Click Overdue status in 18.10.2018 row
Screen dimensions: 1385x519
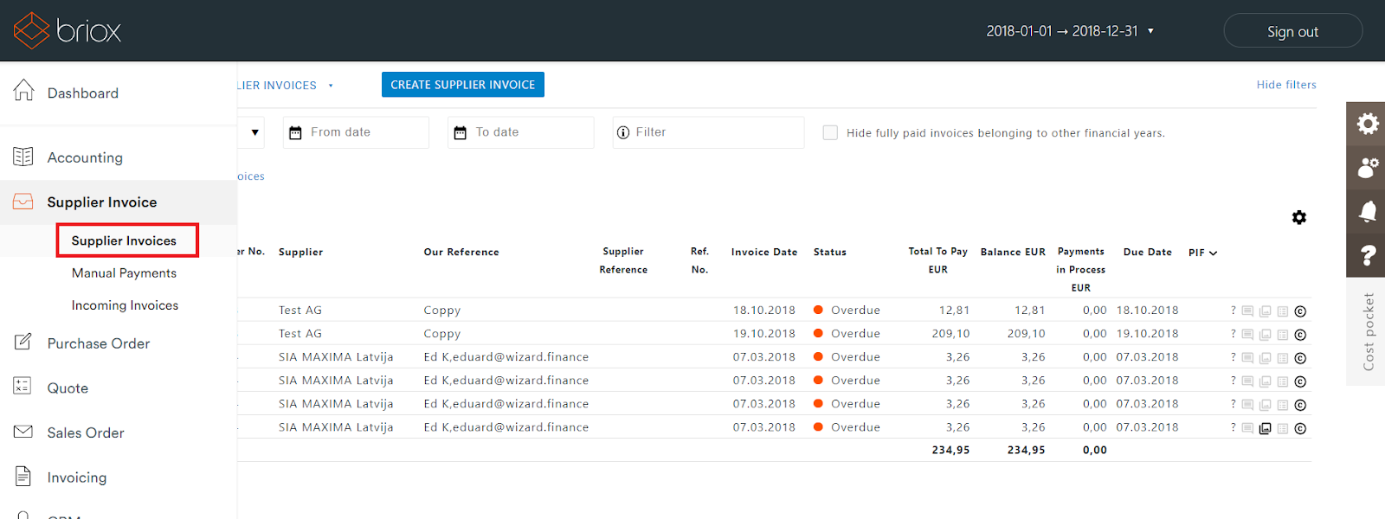847,310
